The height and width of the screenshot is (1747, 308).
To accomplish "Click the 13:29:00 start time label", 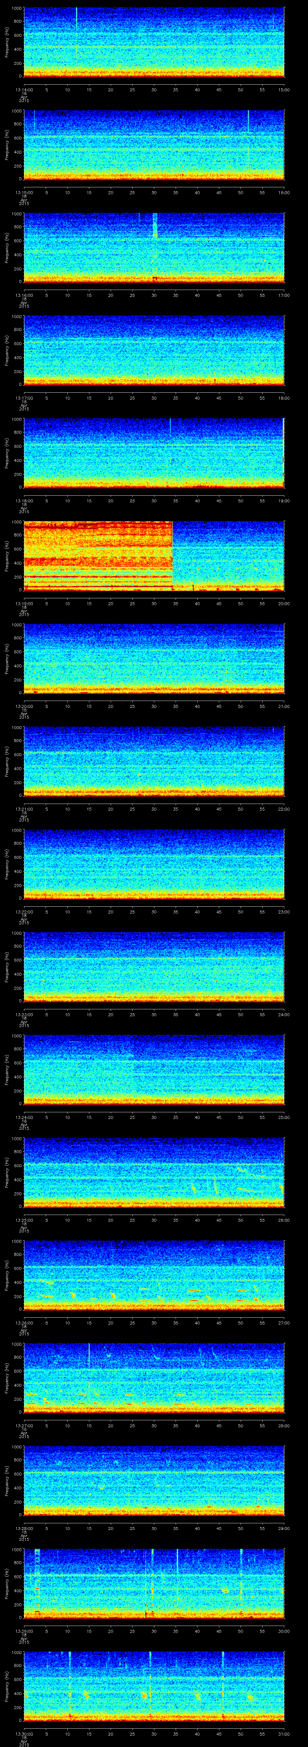I will [24, 1630].
